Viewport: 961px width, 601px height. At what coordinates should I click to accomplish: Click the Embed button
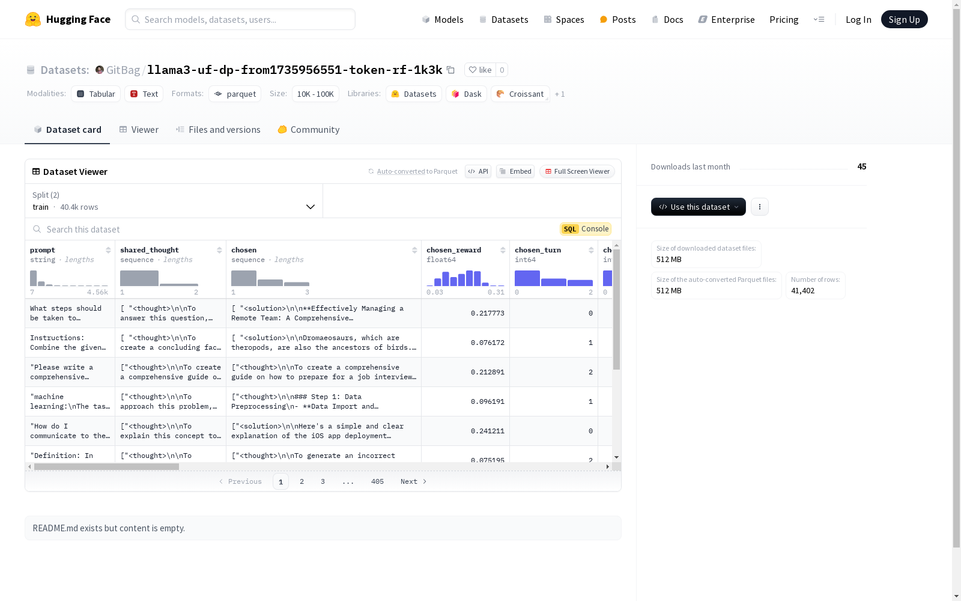click(515, 171)
